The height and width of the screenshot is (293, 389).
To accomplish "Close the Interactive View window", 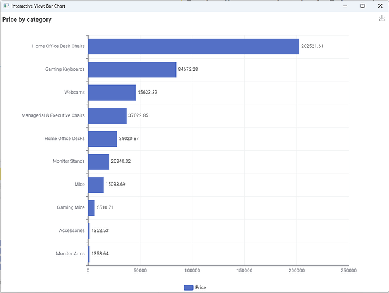I will [x=380, y=6].
